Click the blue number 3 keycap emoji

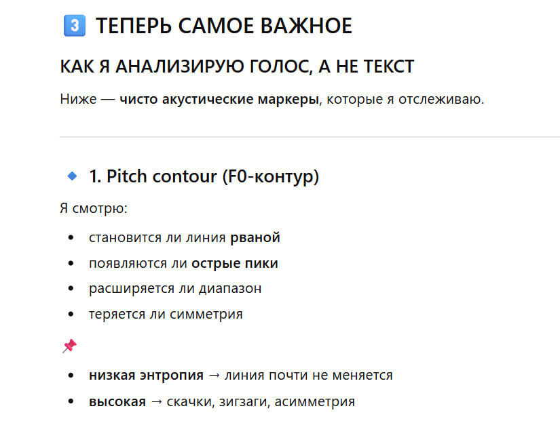(73, 26)
